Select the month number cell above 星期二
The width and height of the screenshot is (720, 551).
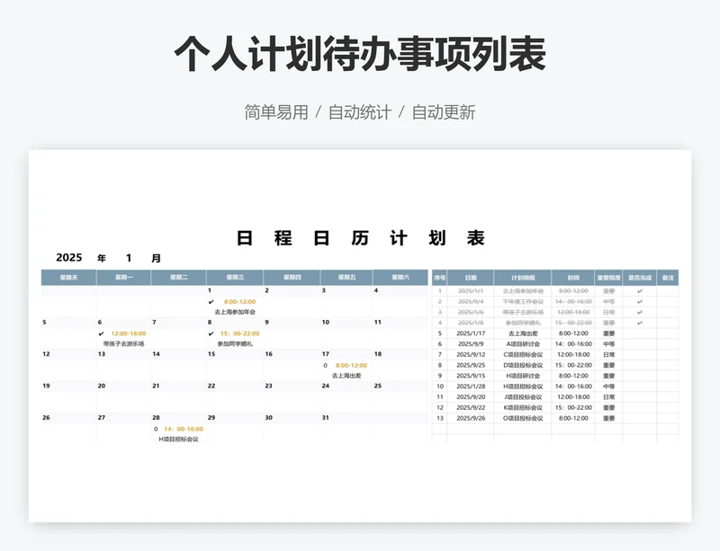(x=129, y=258)
